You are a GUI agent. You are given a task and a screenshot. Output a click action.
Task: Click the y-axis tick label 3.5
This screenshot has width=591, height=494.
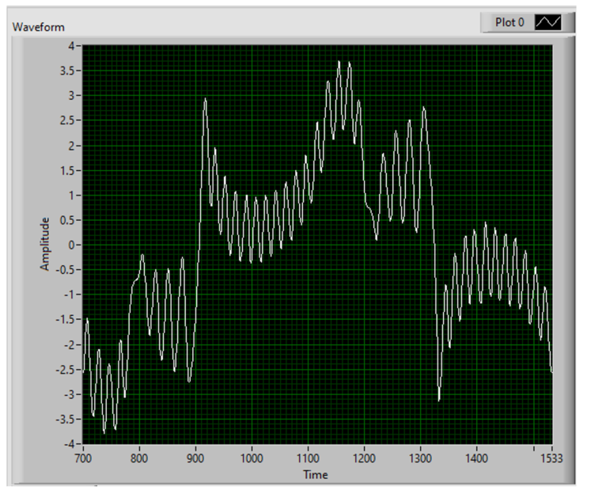click(68, 72)
